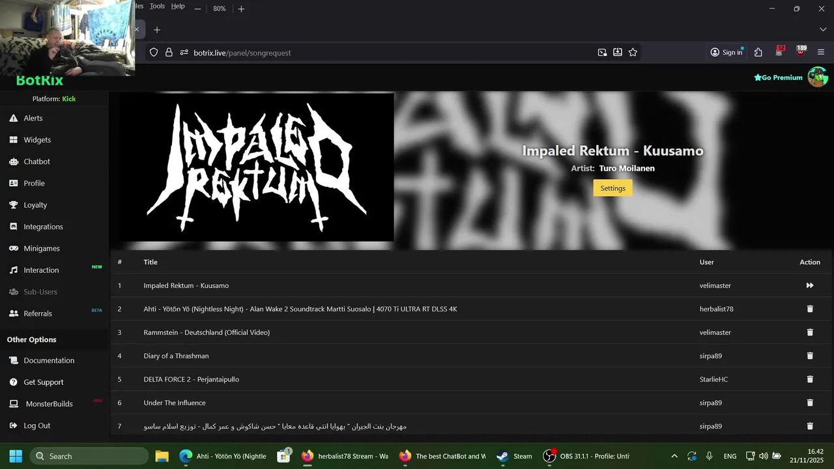The width and height of the screenshot is (834, 469).
Task: Open the Minigames gamepad icon
Action: click(13, 248)
